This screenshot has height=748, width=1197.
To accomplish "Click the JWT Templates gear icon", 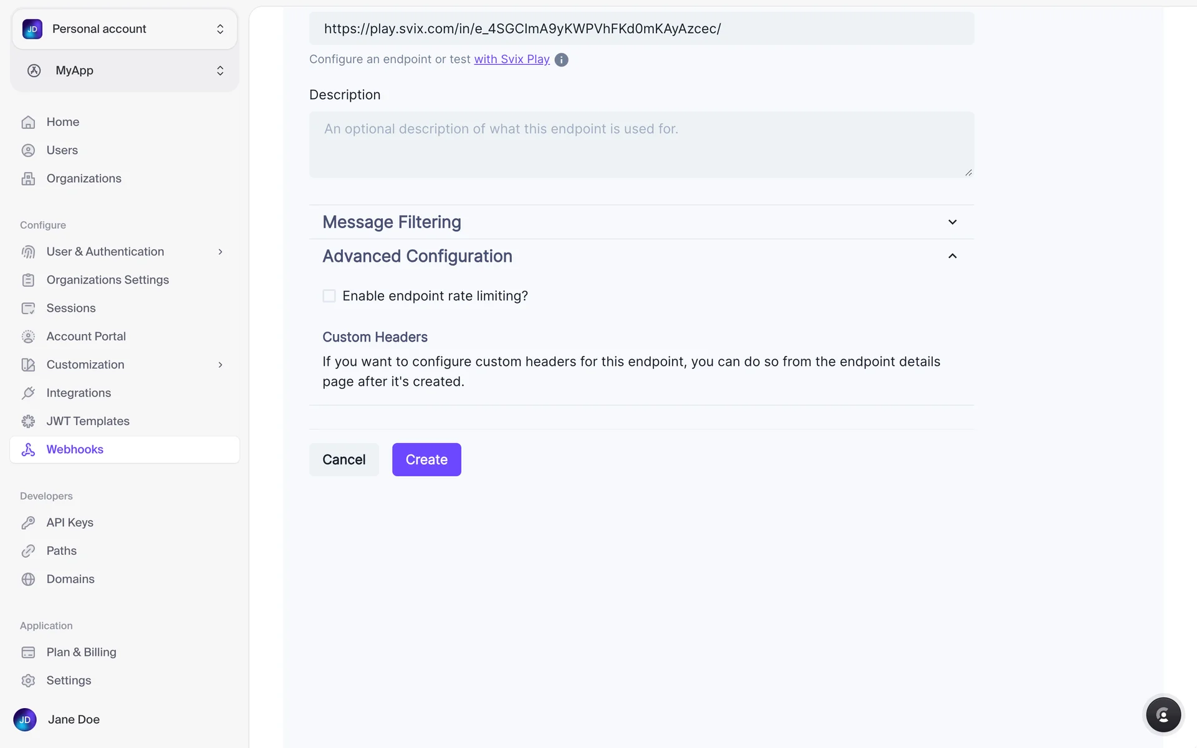I will pyautogui.click(x=28, y=421).
